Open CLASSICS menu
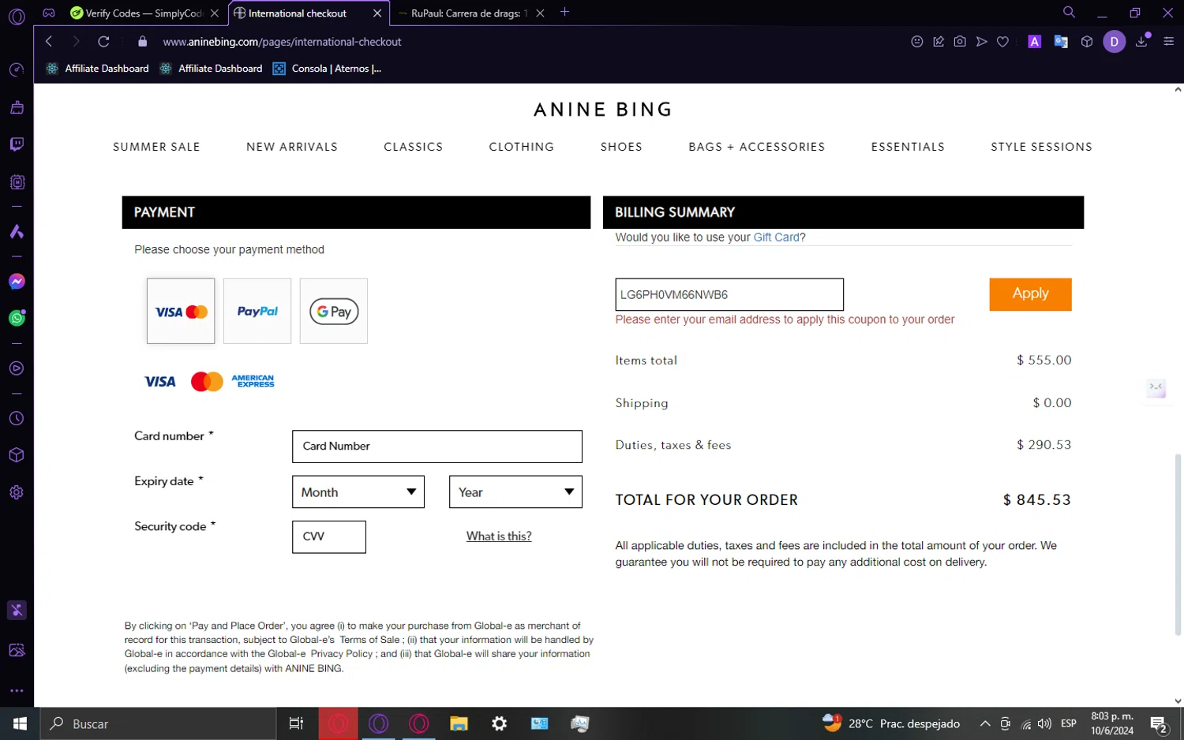Image resolution: width=1184 pixels, height=740 pixels. pos(414,147)
